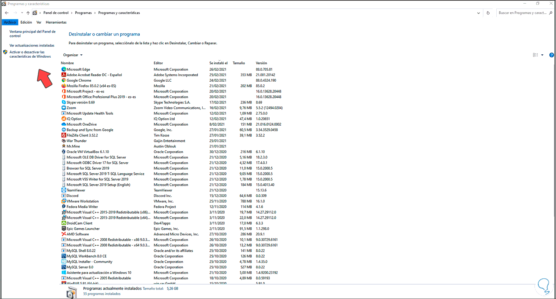556x299 pixels.
Task: Expand the chevron after Programas breadcrumb
Action: tap(95, 13)
